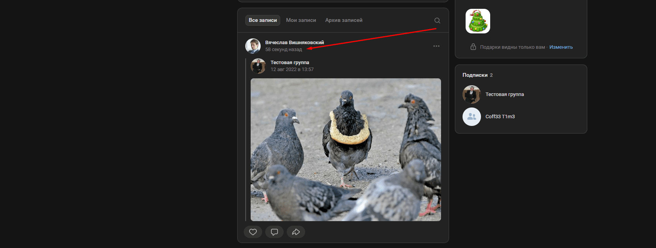Open Coff33 T1m3 group avatar icon

[471, 117]
